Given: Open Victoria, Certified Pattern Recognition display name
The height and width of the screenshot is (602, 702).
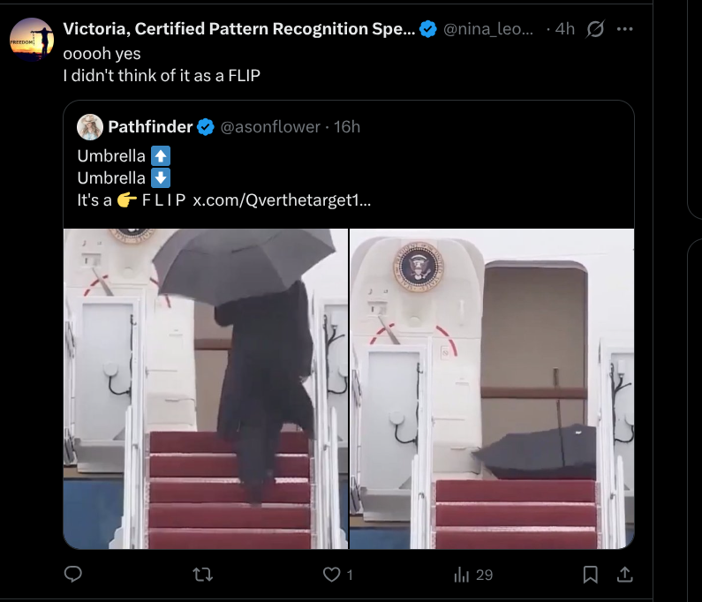Looking at the screenshot, I should pos(238,29).
